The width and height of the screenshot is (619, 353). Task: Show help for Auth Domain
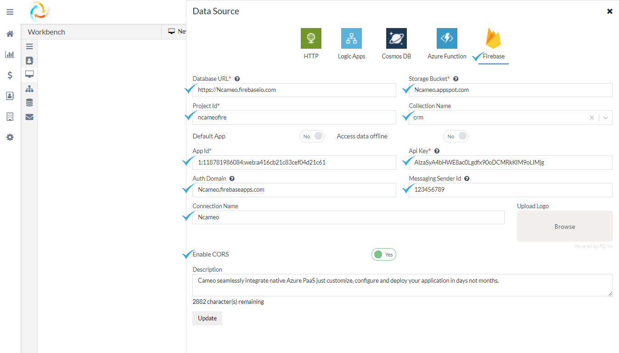232,179
